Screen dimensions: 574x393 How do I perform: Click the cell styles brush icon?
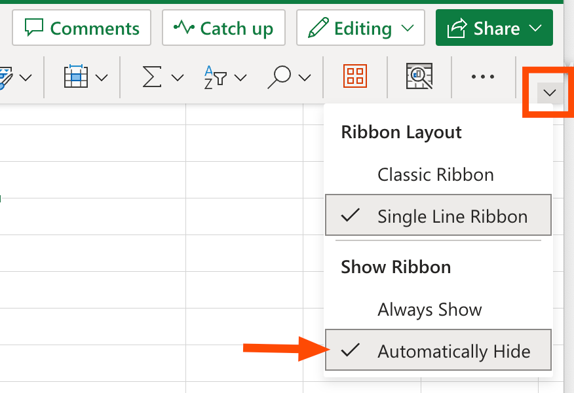tap(6, 77)
